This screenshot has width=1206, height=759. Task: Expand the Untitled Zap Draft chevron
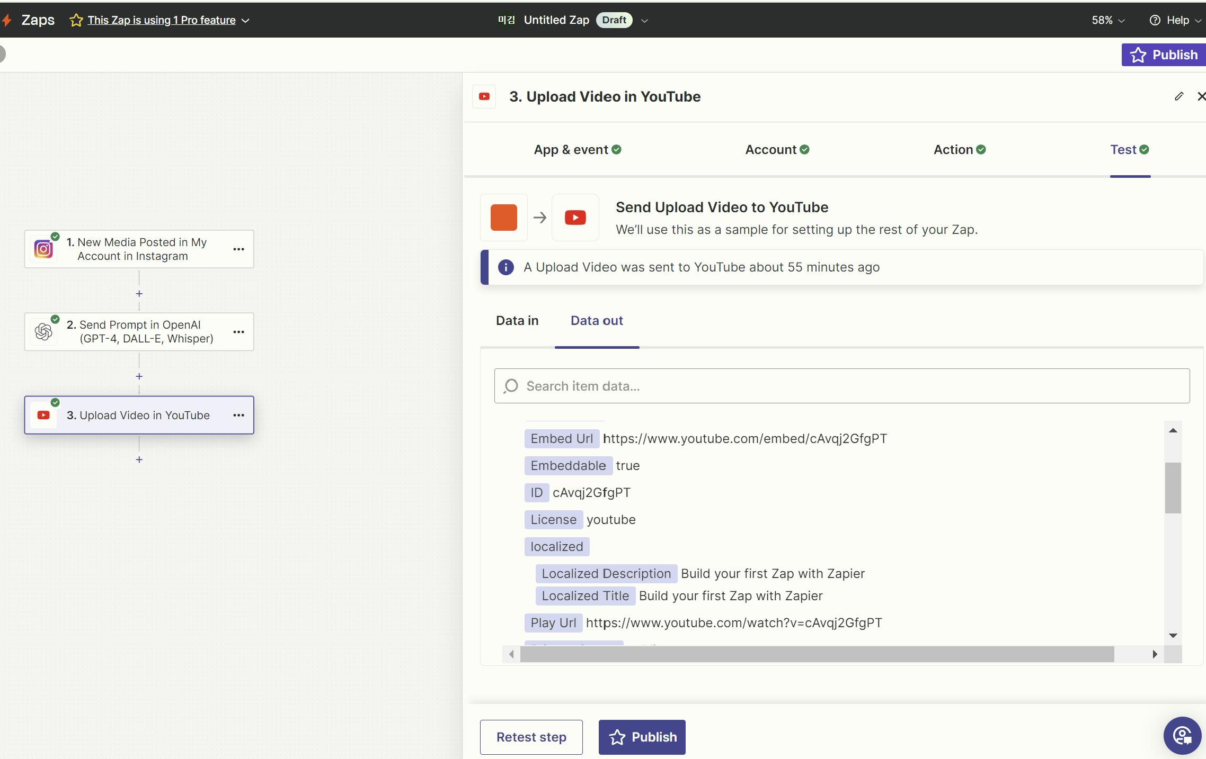[x=644, y=21]
